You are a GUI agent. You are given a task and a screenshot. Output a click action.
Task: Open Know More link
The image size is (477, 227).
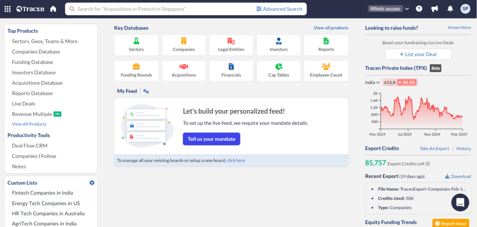coord(459,28)
